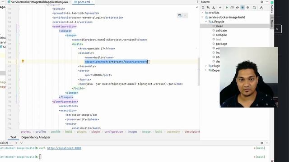
Task: Click the <phase>verify</phase> line
Action: pyautogui.click(x=82, y=119)
